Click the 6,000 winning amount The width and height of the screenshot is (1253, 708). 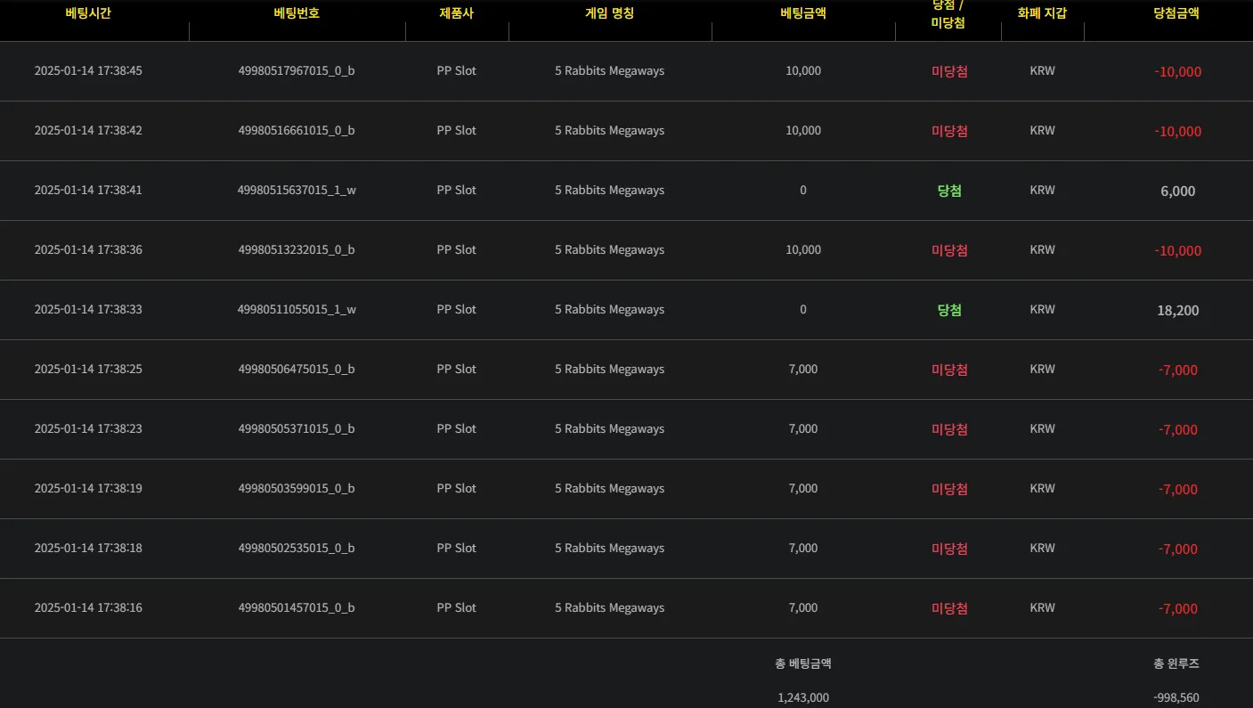(1178, 191)
